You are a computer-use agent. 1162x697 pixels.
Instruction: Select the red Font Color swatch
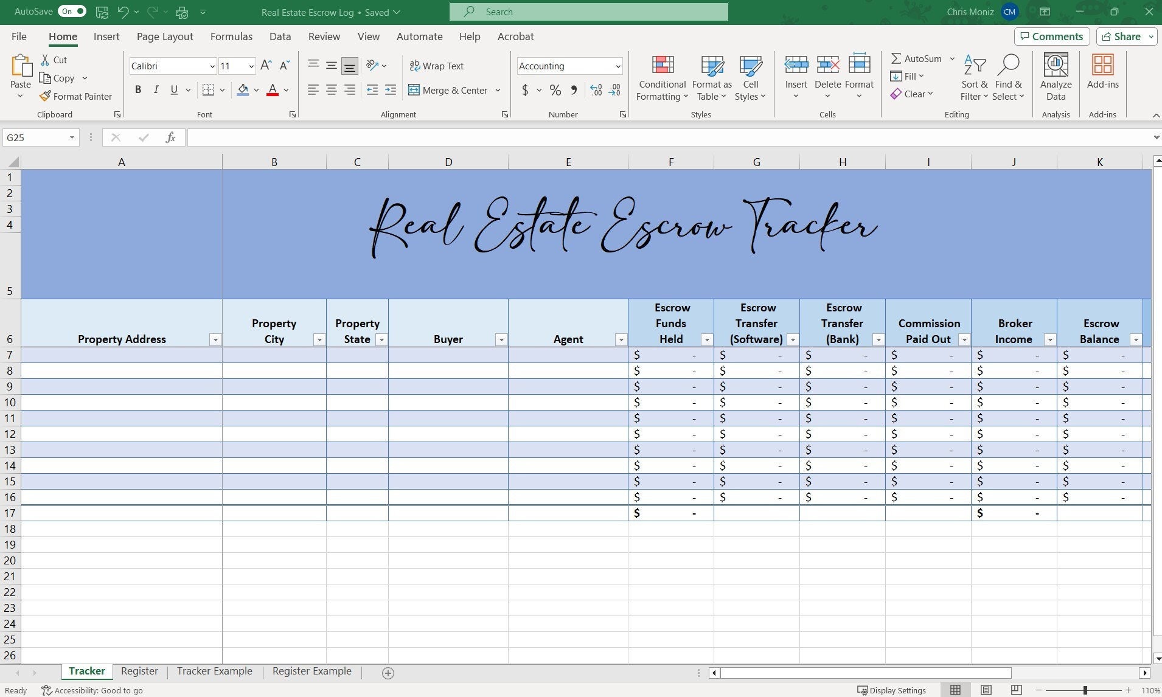click(272, 90)
